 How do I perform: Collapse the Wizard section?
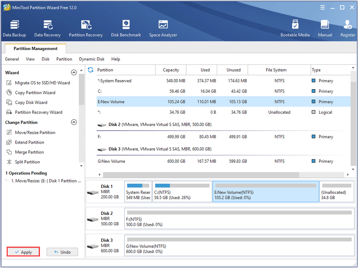(74, 72)
